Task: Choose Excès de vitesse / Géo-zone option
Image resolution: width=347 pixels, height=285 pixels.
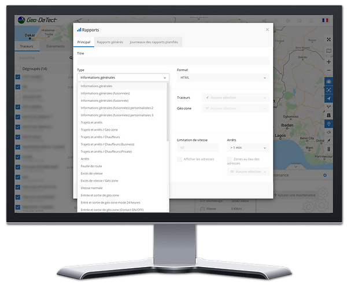Action: point(121,181)
